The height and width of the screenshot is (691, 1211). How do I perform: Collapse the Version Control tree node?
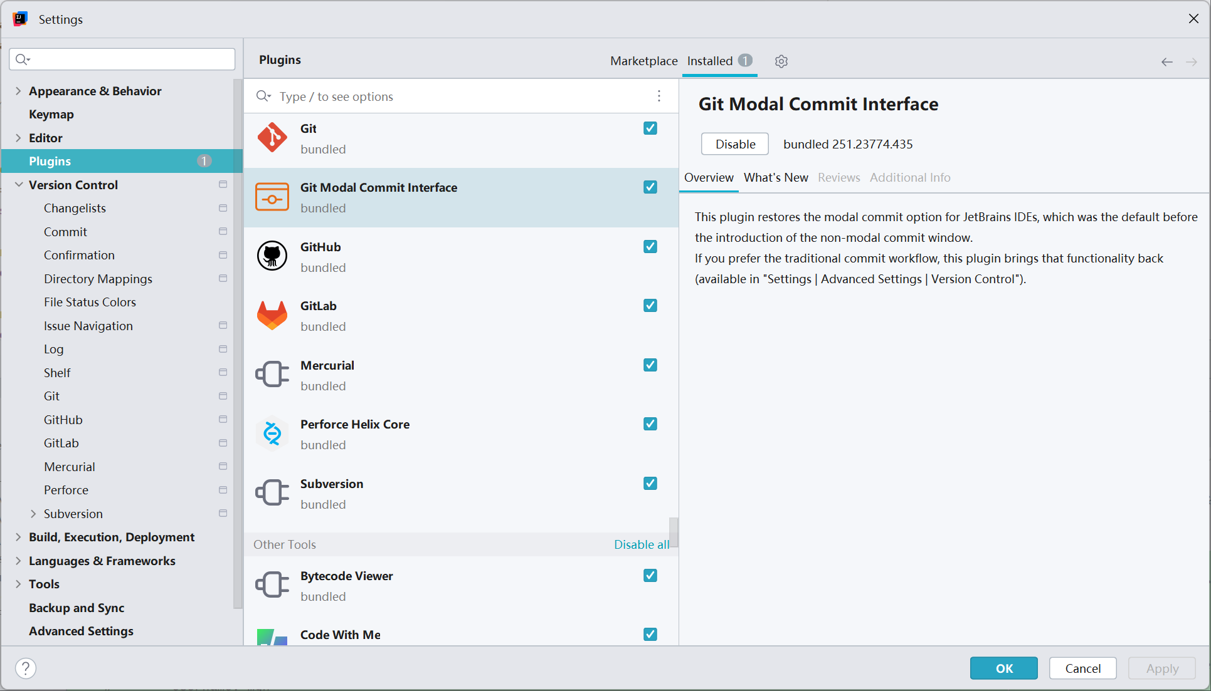coord(19,185)
